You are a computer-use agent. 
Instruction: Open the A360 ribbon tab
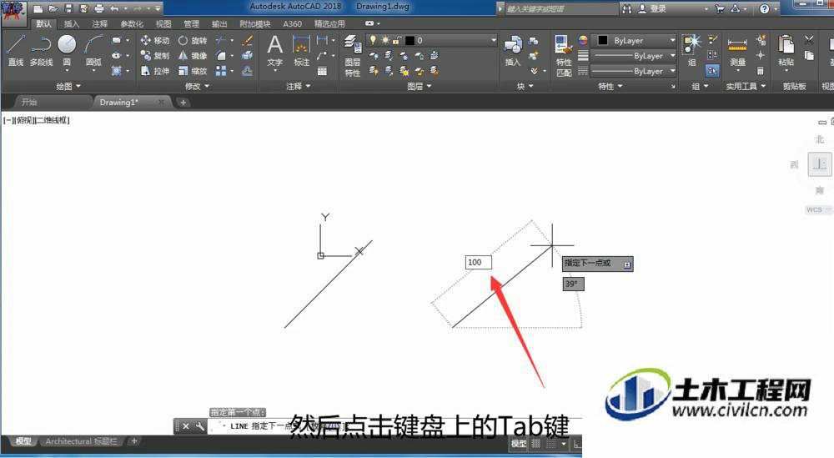pos(293,24)
